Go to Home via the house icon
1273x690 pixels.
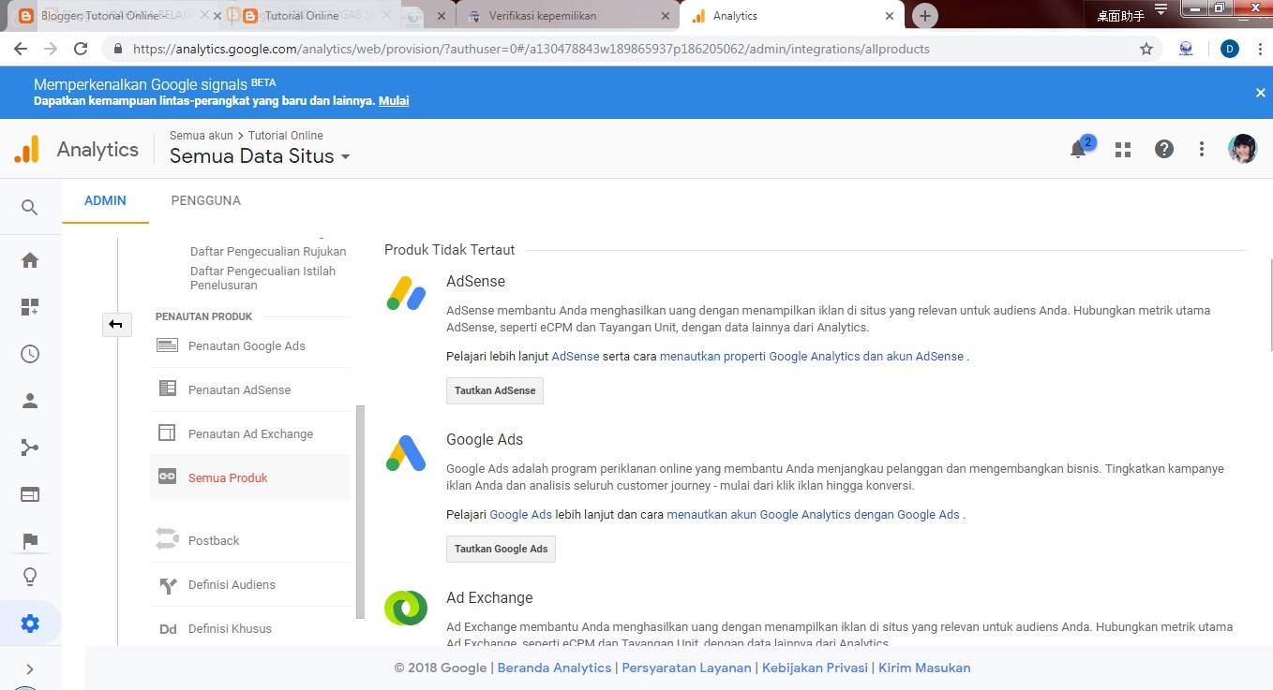pos(30,260)
